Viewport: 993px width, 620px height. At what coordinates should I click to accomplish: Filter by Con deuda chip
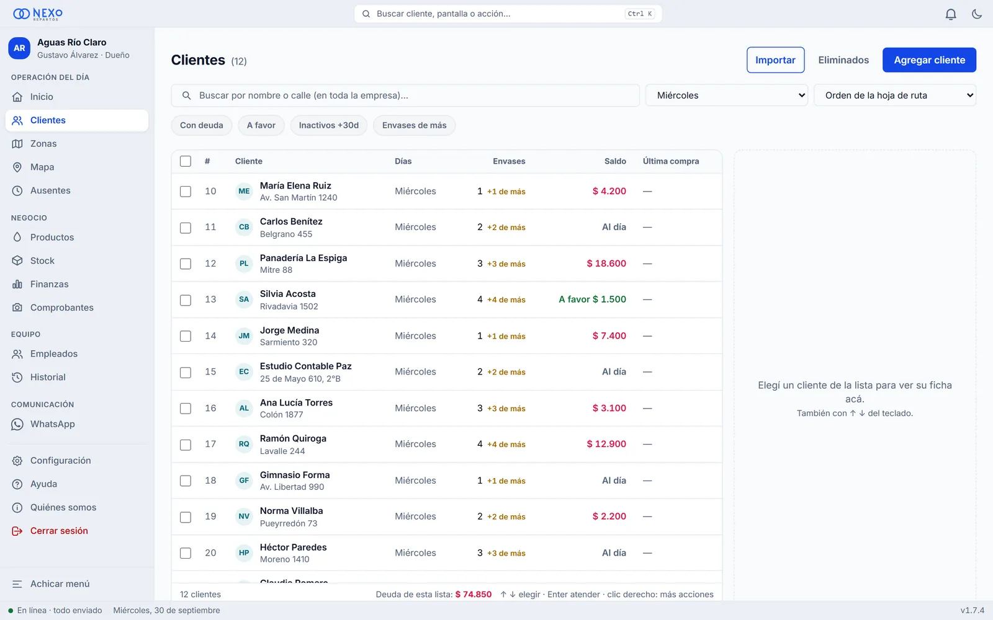coord(202,125)
